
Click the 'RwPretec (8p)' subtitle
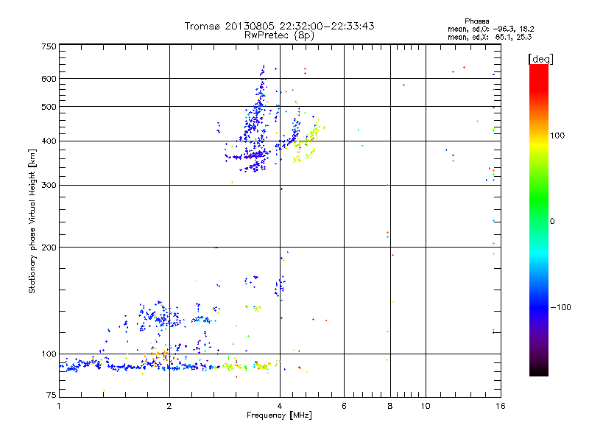click(279, 35)
